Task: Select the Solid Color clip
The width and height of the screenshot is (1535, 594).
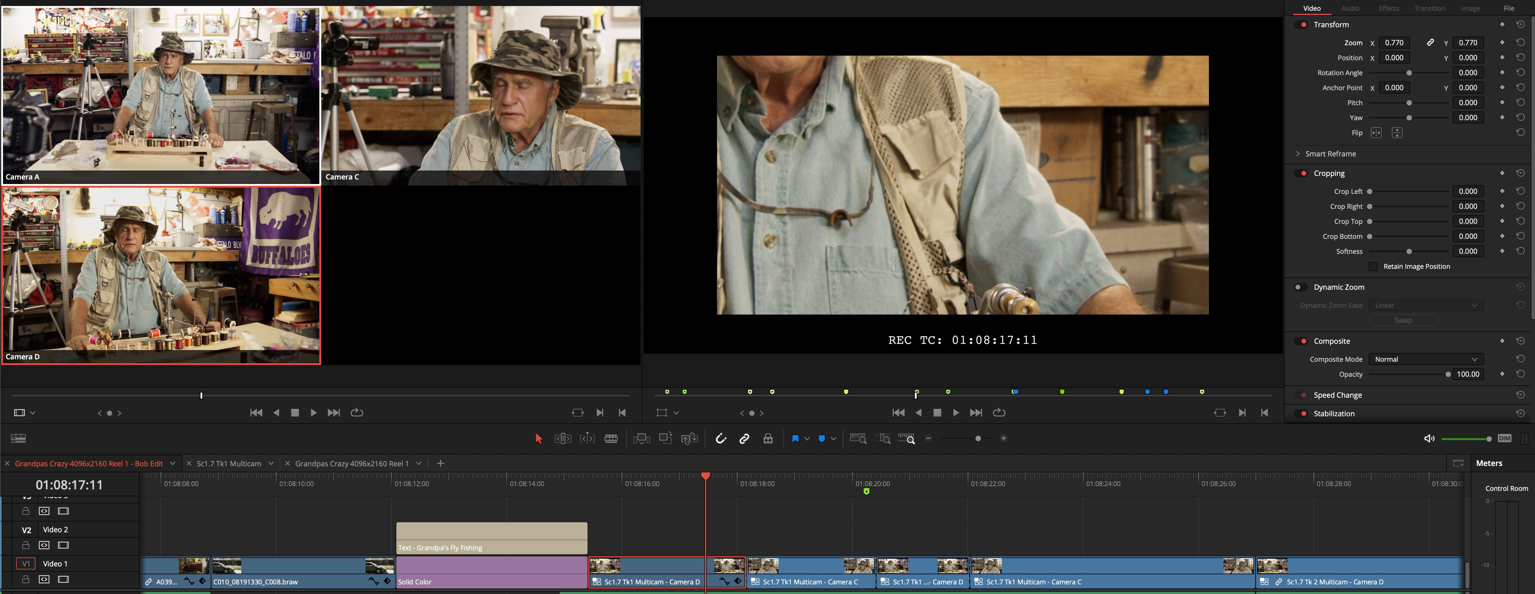Action: point(492,573)
